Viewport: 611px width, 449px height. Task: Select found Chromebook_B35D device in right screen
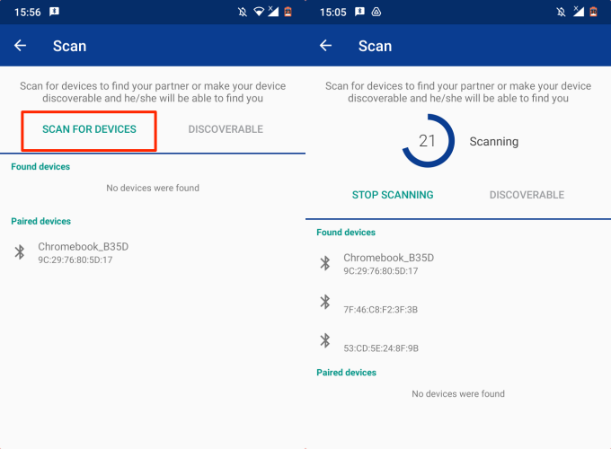coord(458,264)
